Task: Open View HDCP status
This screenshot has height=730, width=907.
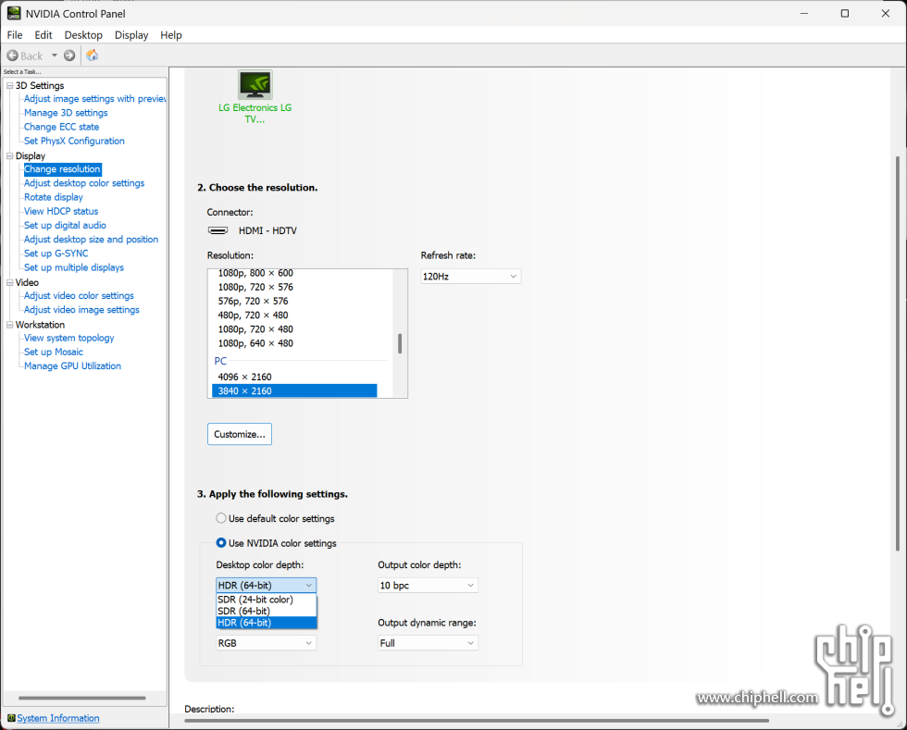Action: pyautogui.click(x=61, y=211)
